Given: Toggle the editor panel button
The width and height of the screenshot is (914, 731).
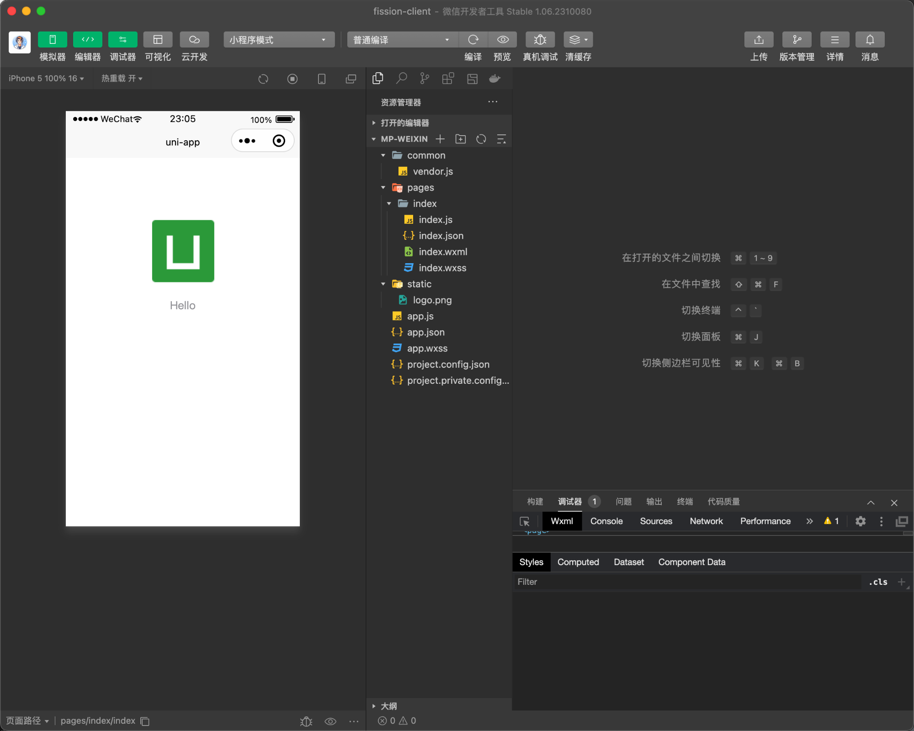Looking at the screenshot, I should [x=87, y=40].
